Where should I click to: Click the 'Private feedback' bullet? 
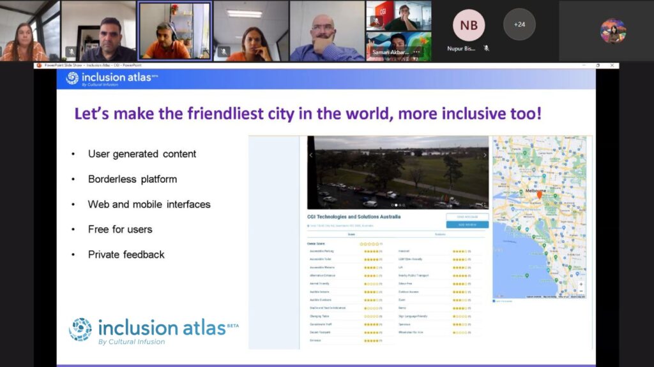click(126, 255)
